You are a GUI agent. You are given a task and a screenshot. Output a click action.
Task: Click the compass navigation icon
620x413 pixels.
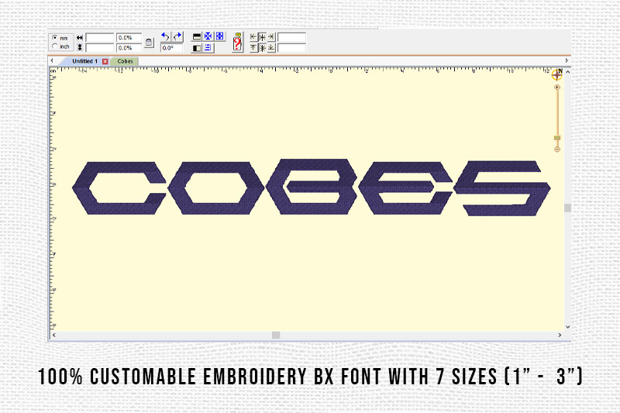pos(557,74)
